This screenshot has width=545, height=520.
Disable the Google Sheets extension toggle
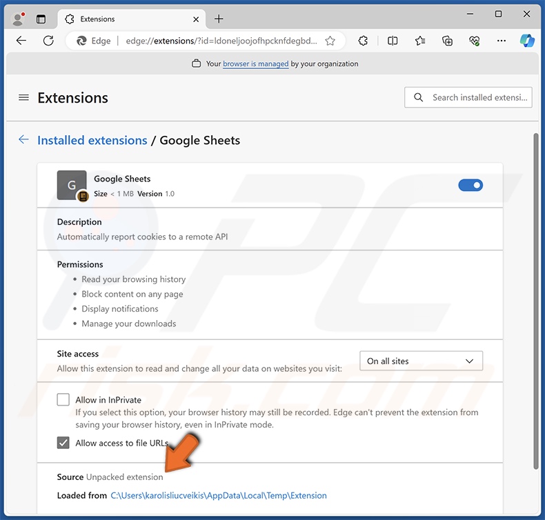(x=470, y=185)
